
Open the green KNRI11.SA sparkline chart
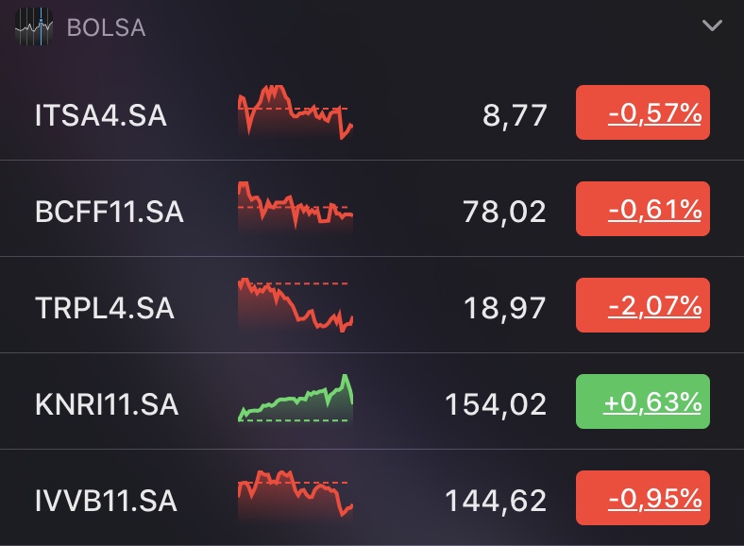pos(296,399)
